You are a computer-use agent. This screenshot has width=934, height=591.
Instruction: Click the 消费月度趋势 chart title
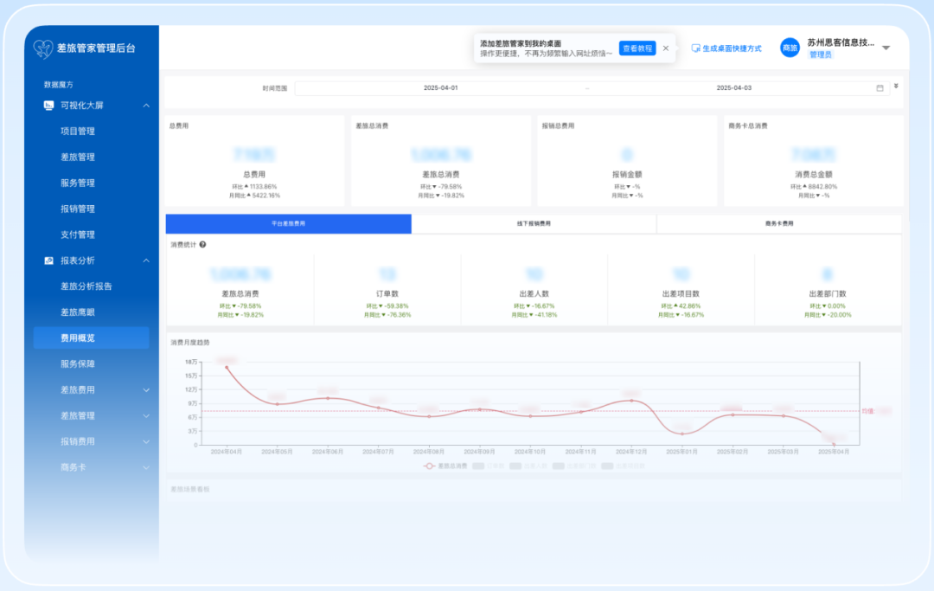190,343
